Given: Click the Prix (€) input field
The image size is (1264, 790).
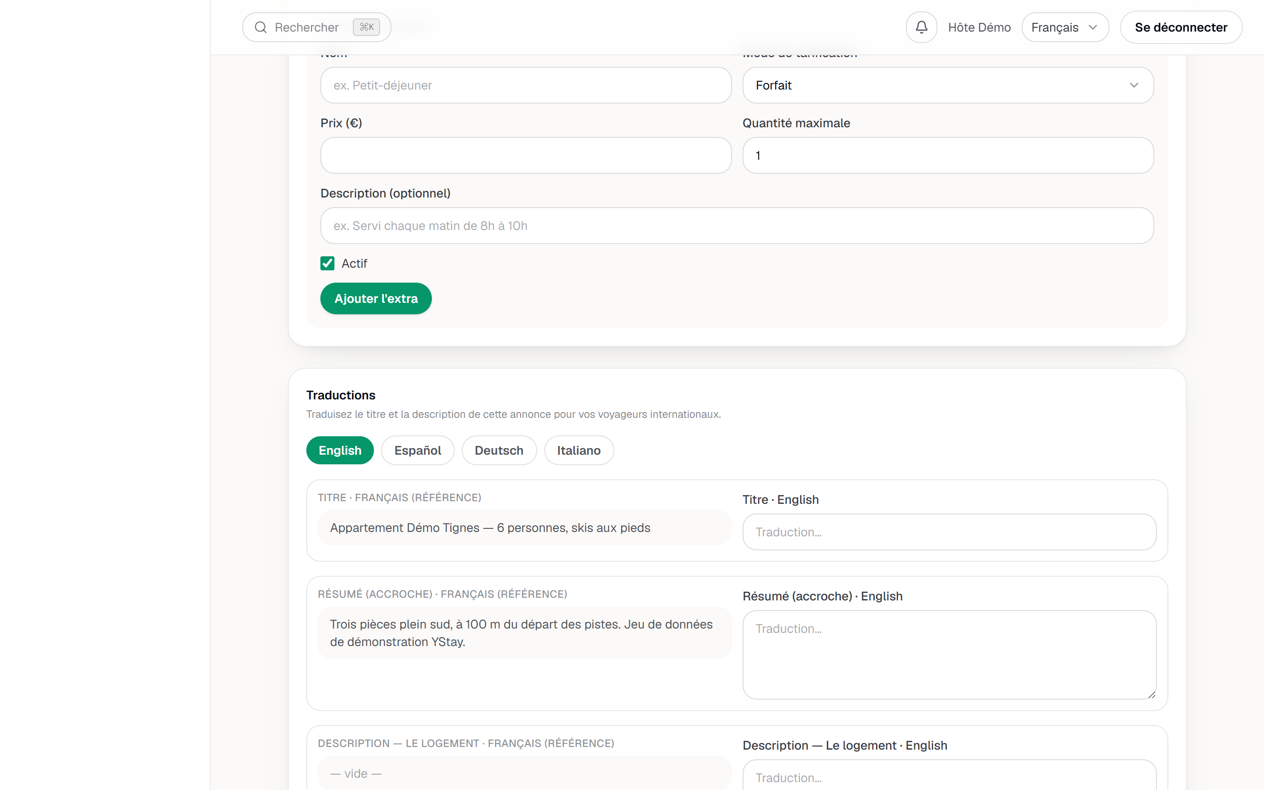Looking at the screenshot, I should click(526, 155).
